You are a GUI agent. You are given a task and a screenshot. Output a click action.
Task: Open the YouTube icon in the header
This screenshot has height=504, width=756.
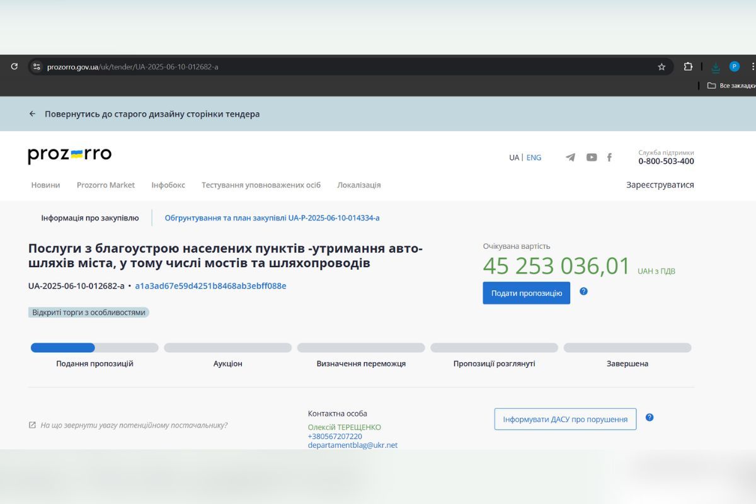click(591, 157)
